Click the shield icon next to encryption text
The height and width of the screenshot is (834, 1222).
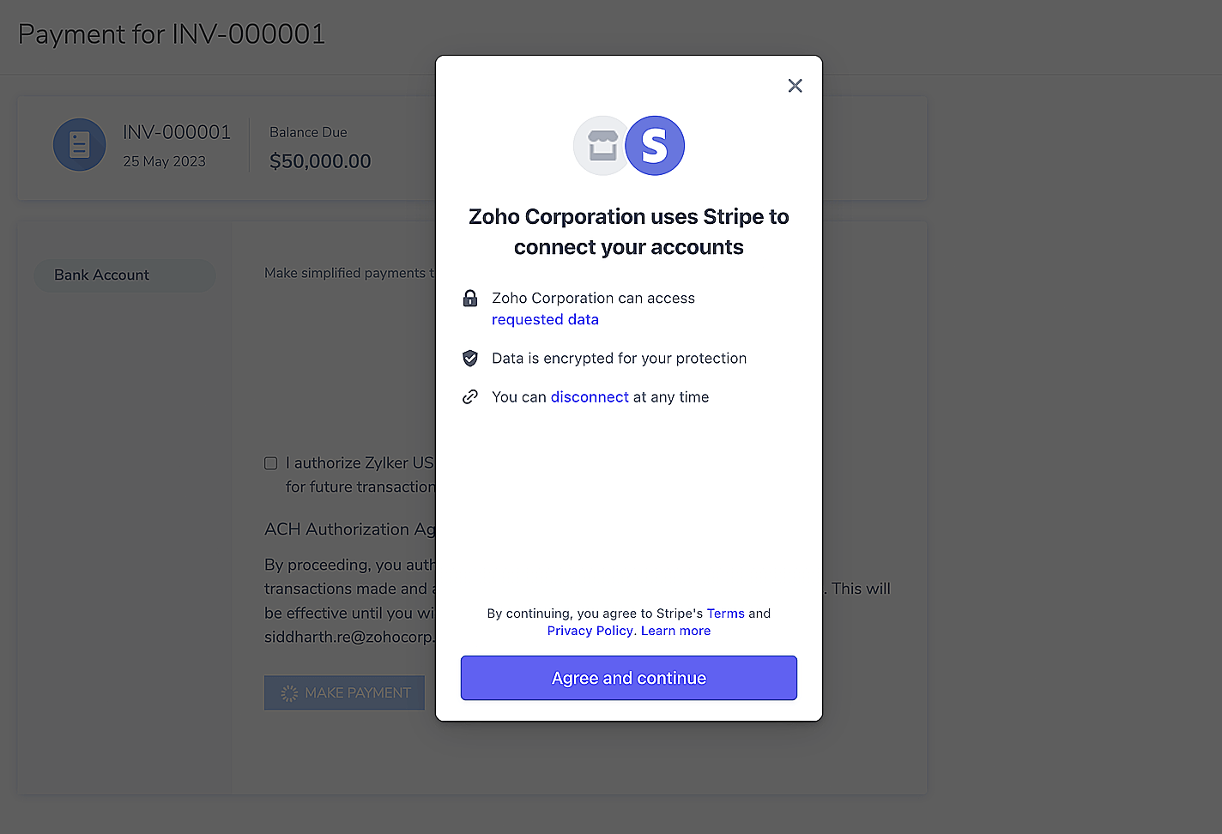coord(470,358)
